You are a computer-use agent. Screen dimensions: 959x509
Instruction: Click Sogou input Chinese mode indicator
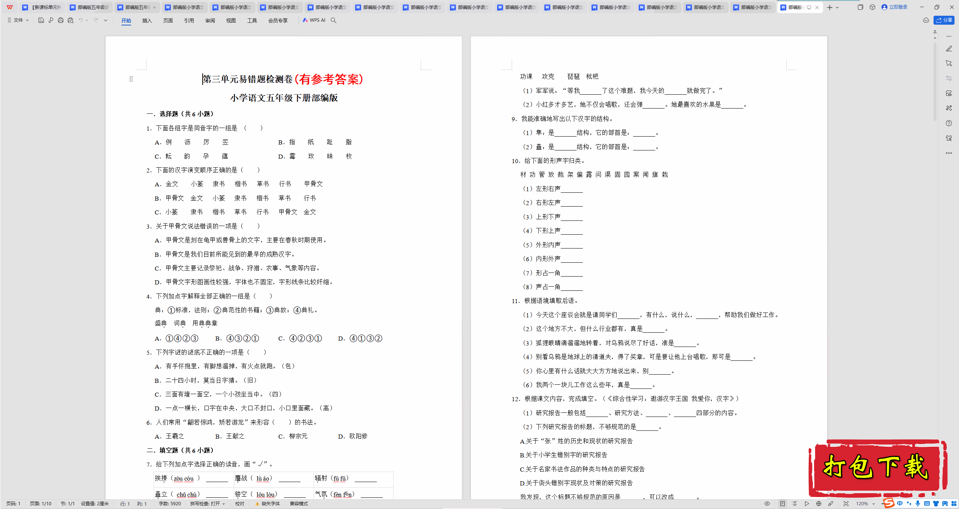[900, 503]
